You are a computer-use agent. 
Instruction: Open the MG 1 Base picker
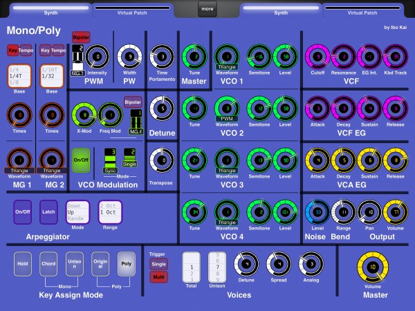point(19,76)
